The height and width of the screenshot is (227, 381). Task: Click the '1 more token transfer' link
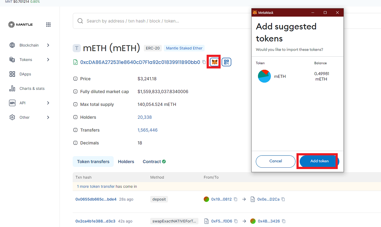(x=96, y=186)
